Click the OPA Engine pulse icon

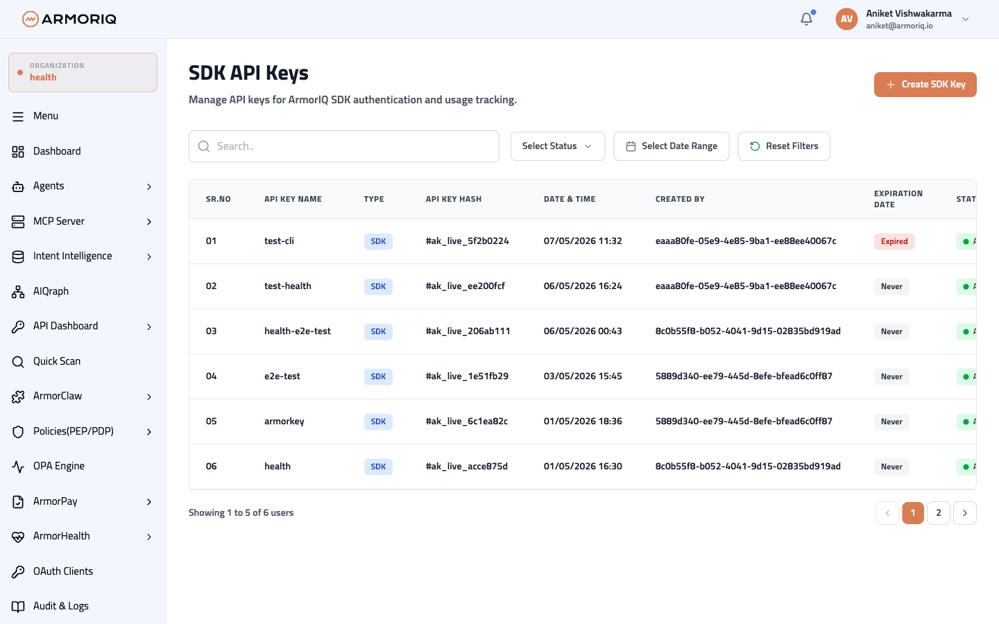point(18,467)
